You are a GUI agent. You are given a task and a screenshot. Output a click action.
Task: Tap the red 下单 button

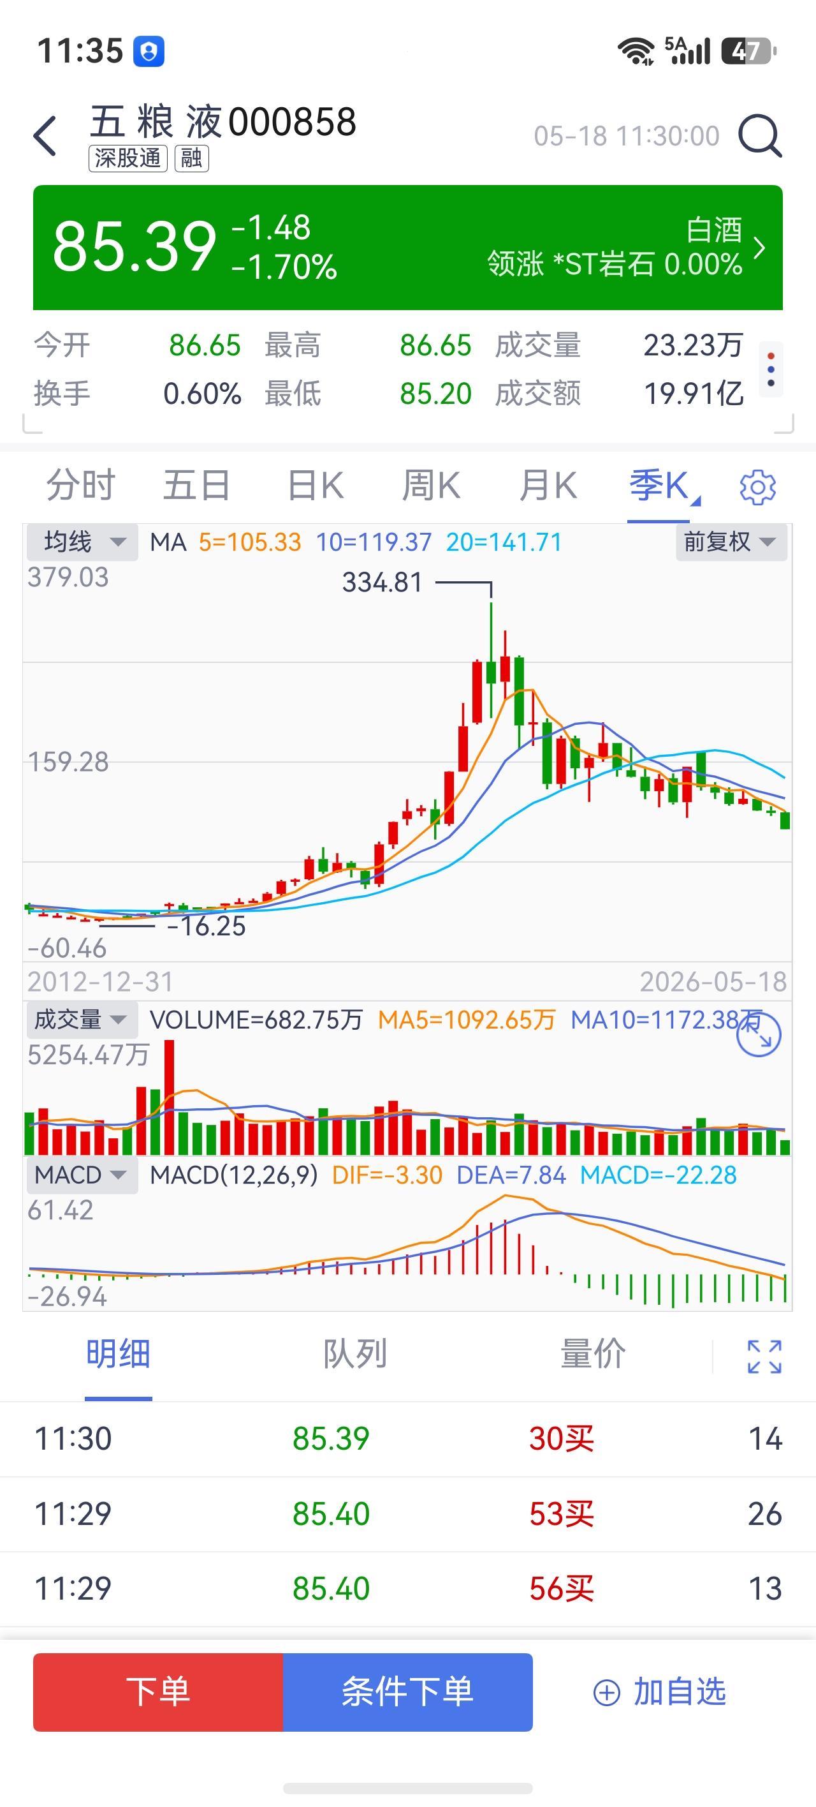click(x=159, y=1692)
